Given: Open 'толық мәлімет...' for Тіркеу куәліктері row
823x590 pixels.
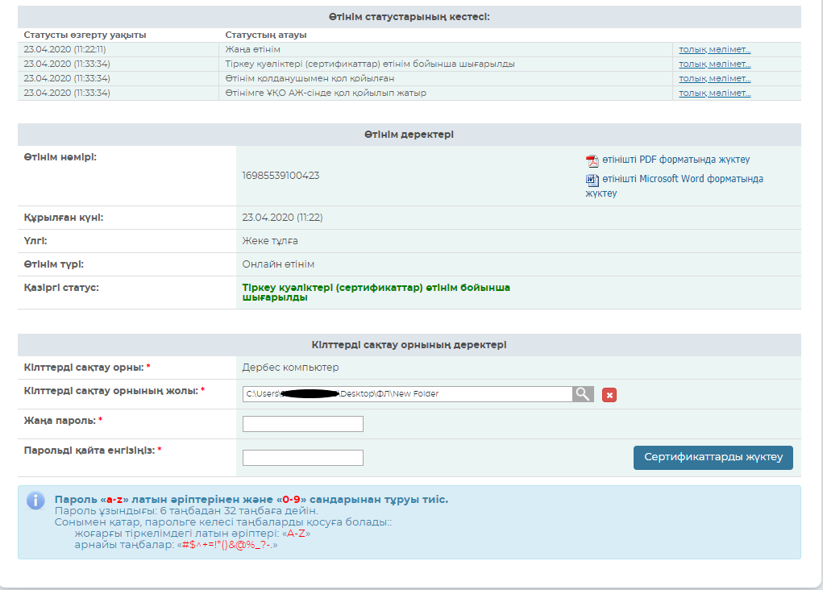Looking at the screenshot, I should point(714,64).
